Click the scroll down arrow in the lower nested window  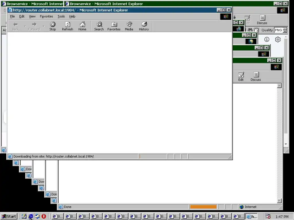click(279, 201)
